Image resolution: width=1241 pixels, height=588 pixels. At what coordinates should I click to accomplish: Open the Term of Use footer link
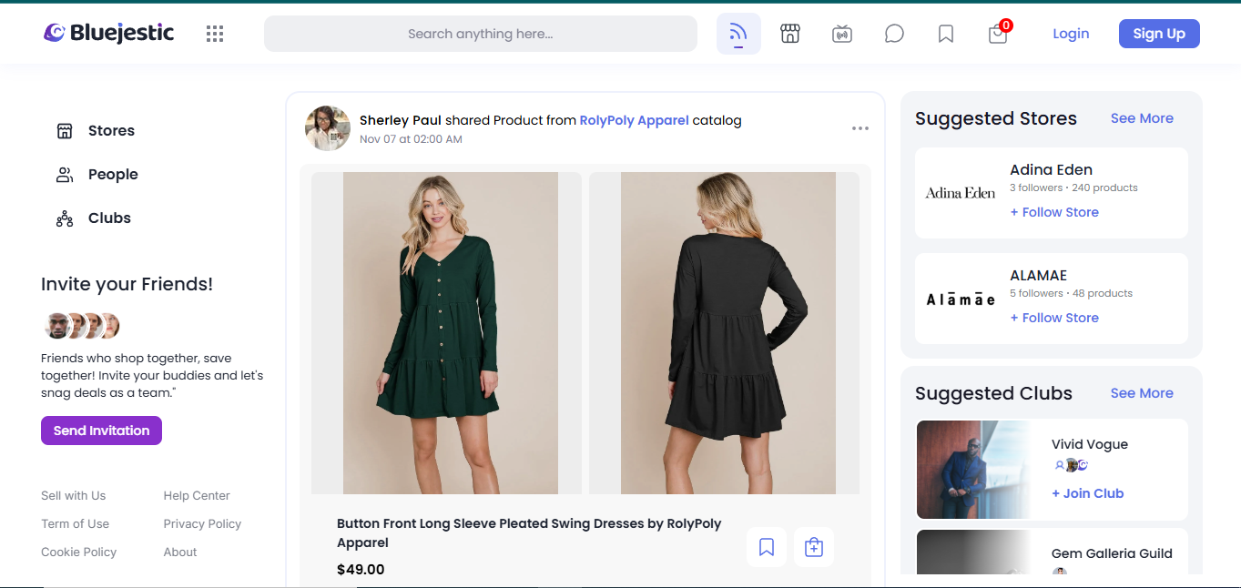coord(75,524)
